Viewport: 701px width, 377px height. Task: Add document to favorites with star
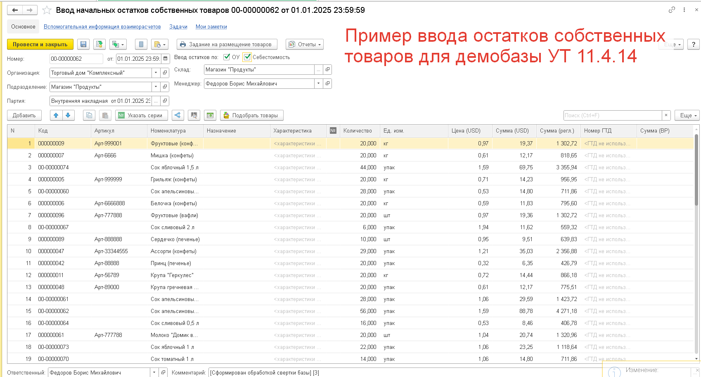(x=47, y=10)
